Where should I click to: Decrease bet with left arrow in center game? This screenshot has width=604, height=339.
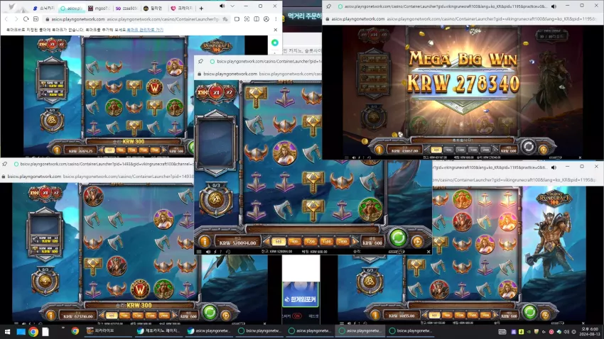click(x=266, y=241)
